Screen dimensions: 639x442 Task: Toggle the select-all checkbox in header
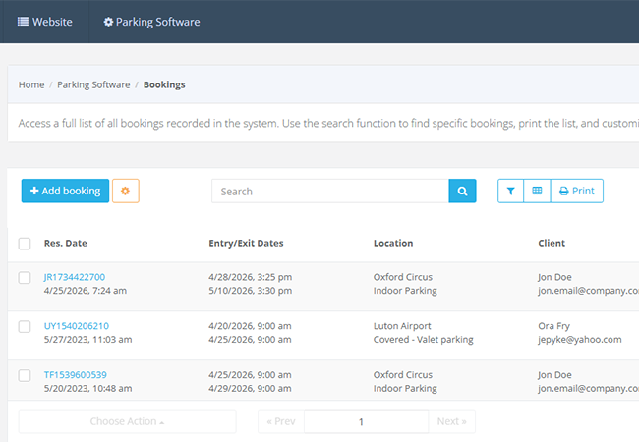coord(25,244)
